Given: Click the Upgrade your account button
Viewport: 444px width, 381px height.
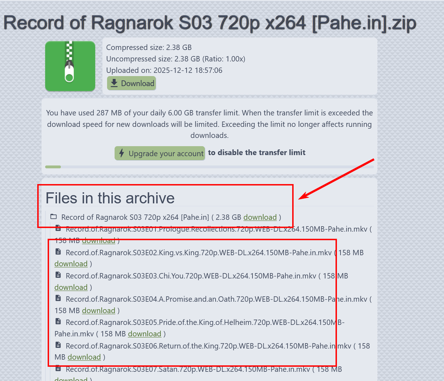Looking at the screenshot, I should [x=160, y=153].
